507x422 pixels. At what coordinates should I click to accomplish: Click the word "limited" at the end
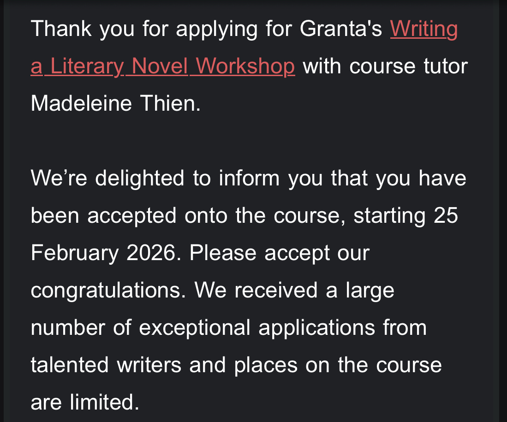tap(104, 402)
